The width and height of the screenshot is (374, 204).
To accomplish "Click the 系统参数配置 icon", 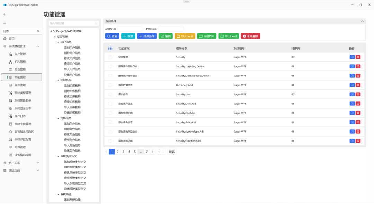I will 10,139.
